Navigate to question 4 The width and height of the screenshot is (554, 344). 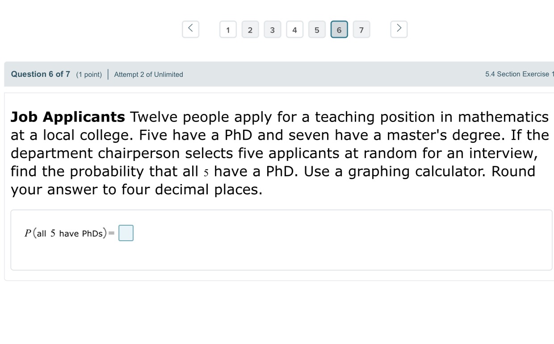[295, 29]
